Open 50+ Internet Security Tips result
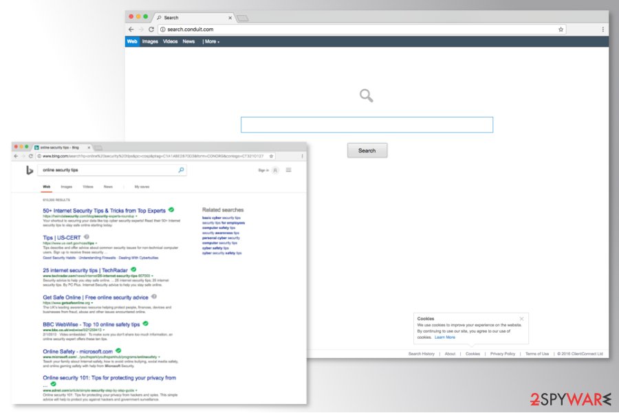Screen dimensions: 619x413 click(105, 211)
